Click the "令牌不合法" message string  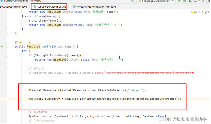[107, 25]
